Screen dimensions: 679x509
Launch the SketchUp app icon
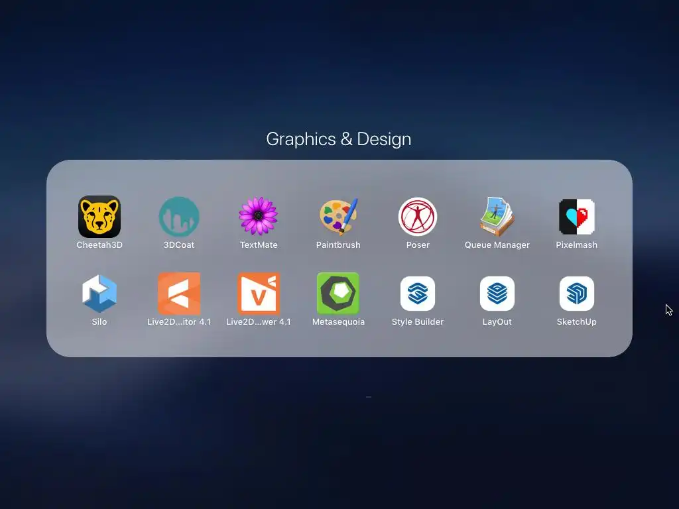[577, 294]
